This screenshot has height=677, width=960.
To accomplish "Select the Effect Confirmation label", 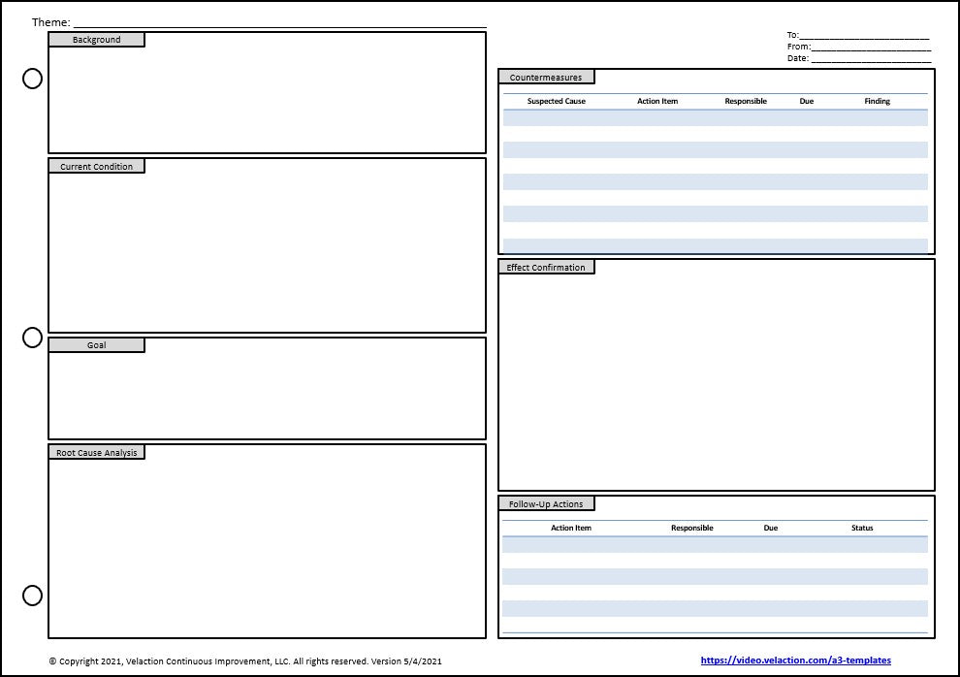I will click(546, 267).
